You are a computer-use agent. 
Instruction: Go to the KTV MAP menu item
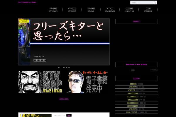(x=91, y=10)
